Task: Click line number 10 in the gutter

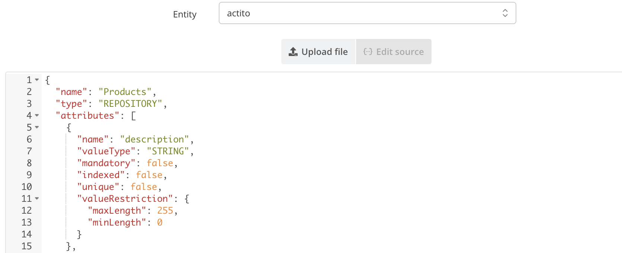Action: point(26,187)
